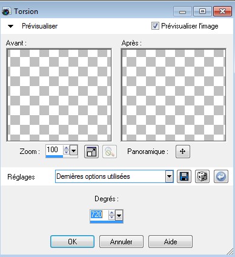Screen dimensions: 235x257
Task: Click the Aide help button
Action: (x=171, y=242)
